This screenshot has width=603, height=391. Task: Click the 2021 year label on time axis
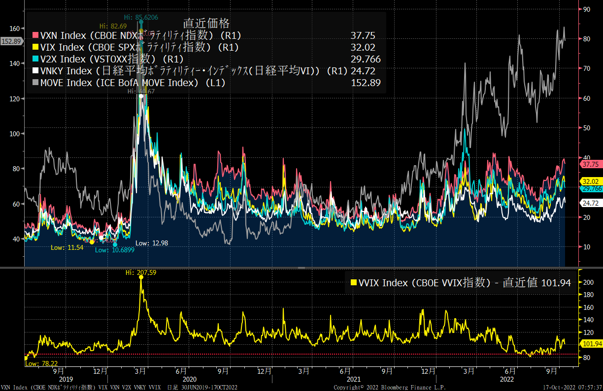(353, 379)
